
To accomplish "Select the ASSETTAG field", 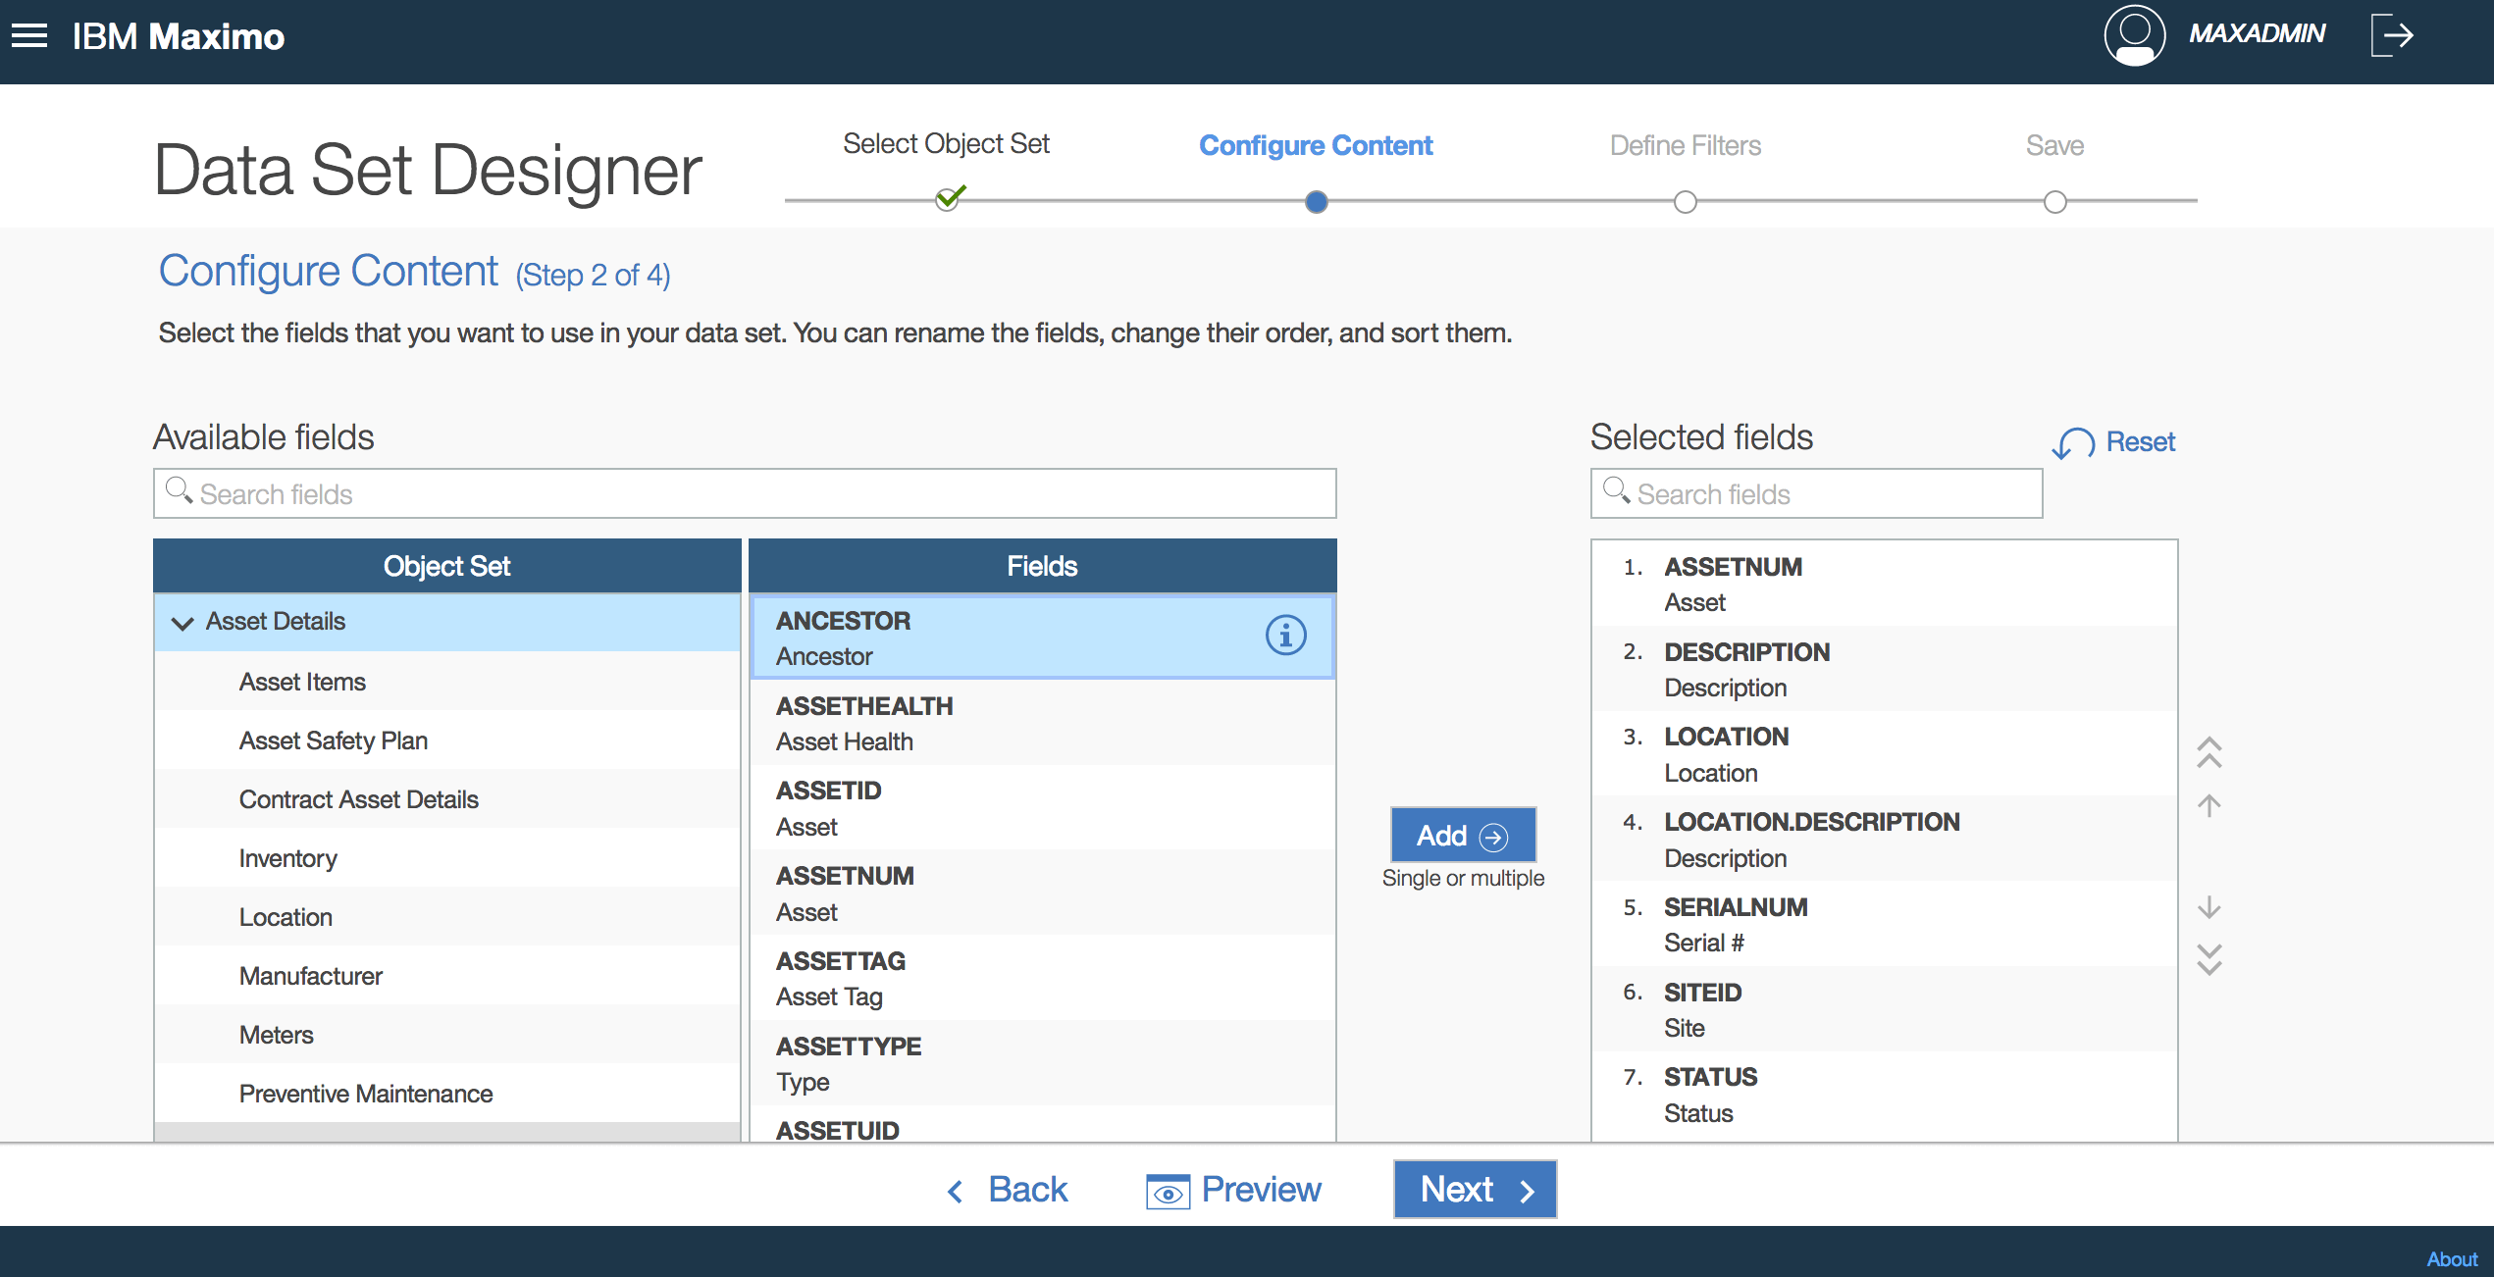I will coord(1042,979).
